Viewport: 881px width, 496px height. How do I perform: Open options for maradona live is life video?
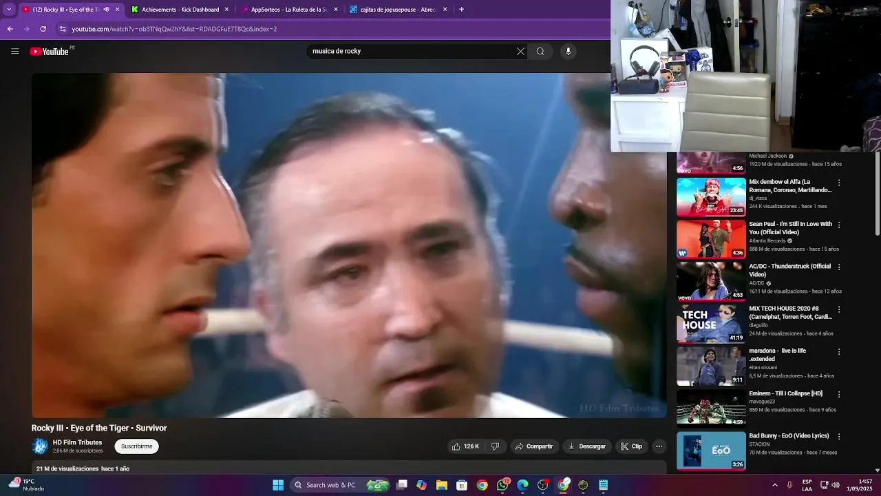point(838,351)
